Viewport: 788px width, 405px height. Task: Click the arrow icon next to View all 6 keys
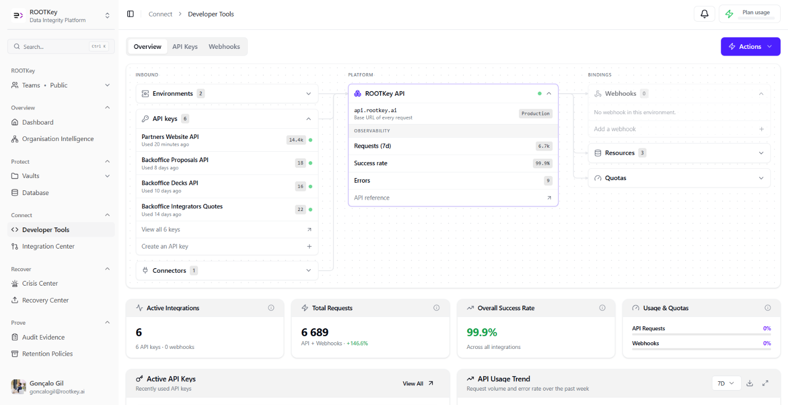309,230
